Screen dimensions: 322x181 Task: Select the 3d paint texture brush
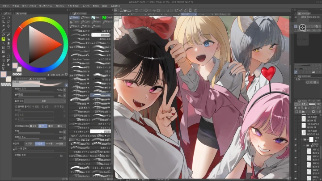click(x=80, y=176)
